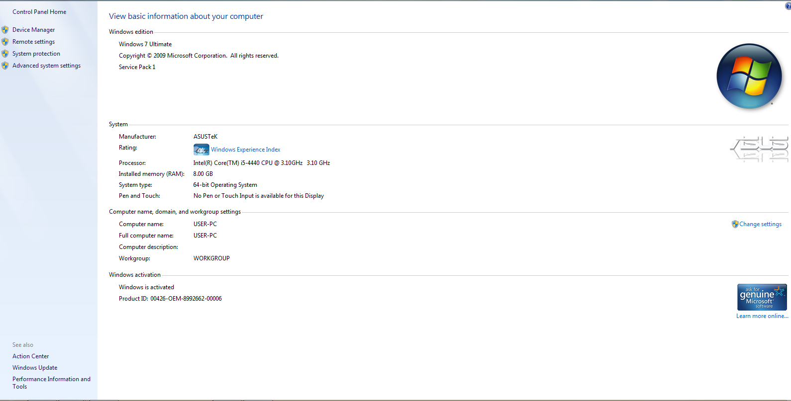
Task: Click the WORKGROUP workgroup value
Action: coord(211,258)
